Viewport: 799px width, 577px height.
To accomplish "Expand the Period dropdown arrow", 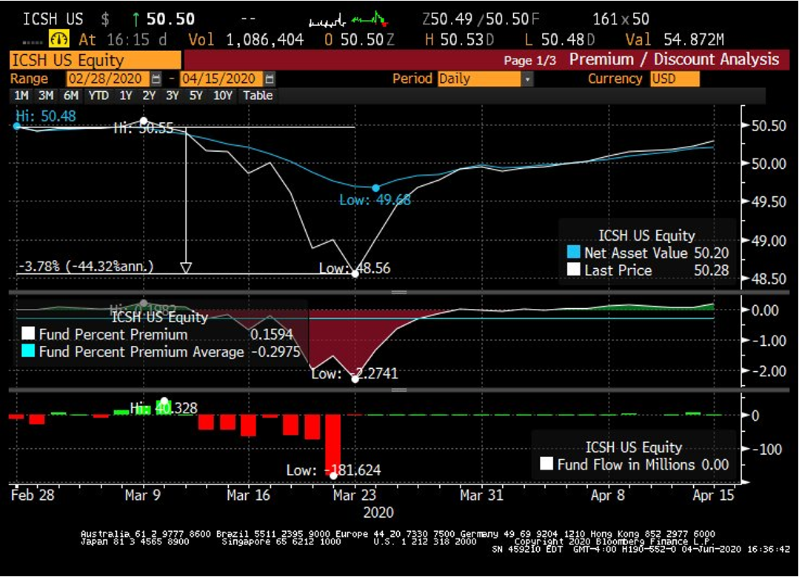I will [527, 79].
